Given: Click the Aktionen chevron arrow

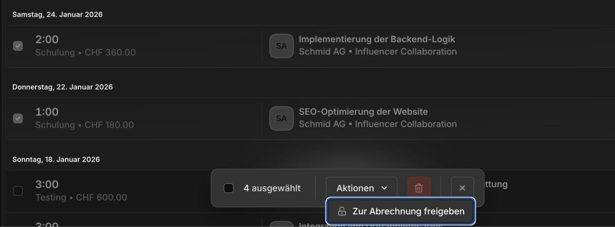Looking at the screenshot, I should click(384, 188).
